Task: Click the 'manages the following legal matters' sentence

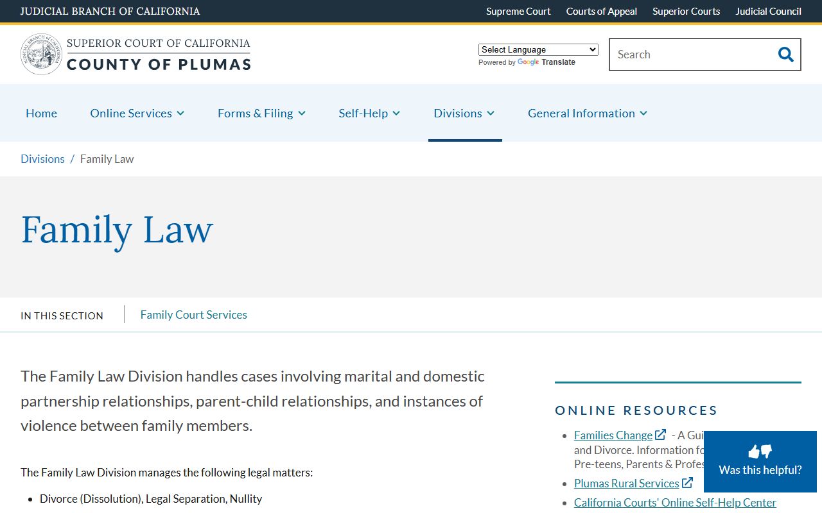Action: [x=167, y=473]
